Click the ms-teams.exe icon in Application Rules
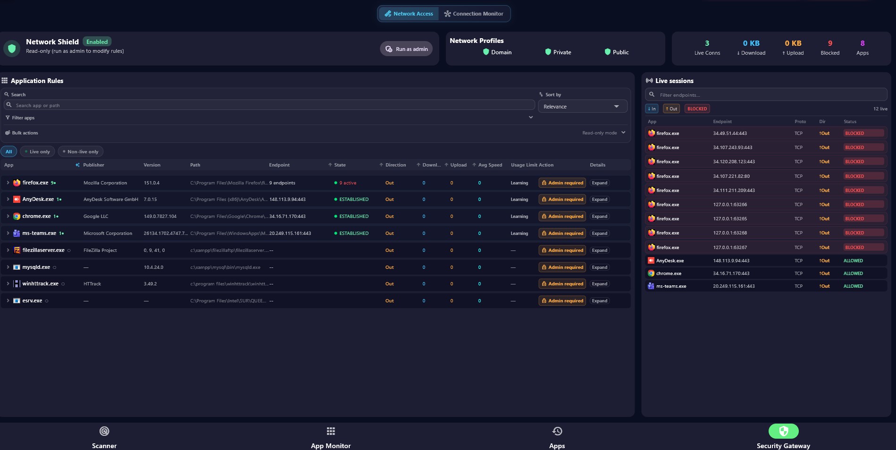The width and height of the screenshot is (896, 450). click(x=17, y=233)
